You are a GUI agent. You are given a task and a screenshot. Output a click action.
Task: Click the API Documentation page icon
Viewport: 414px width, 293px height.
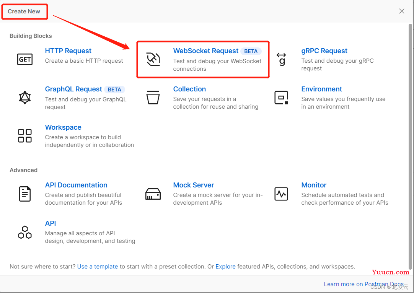click(25, 194)
